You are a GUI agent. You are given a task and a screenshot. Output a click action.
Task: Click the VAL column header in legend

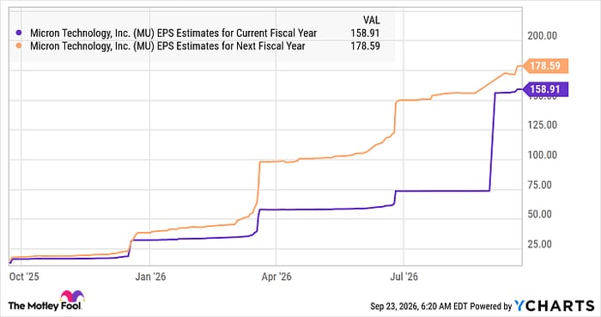pos(372,21)
